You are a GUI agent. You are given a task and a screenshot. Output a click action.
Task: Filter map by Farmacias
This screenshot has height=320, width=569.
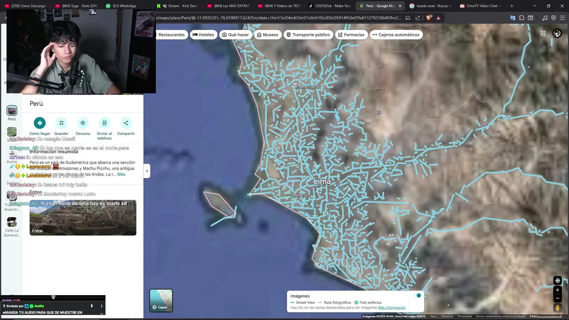[x=351, y=35]
